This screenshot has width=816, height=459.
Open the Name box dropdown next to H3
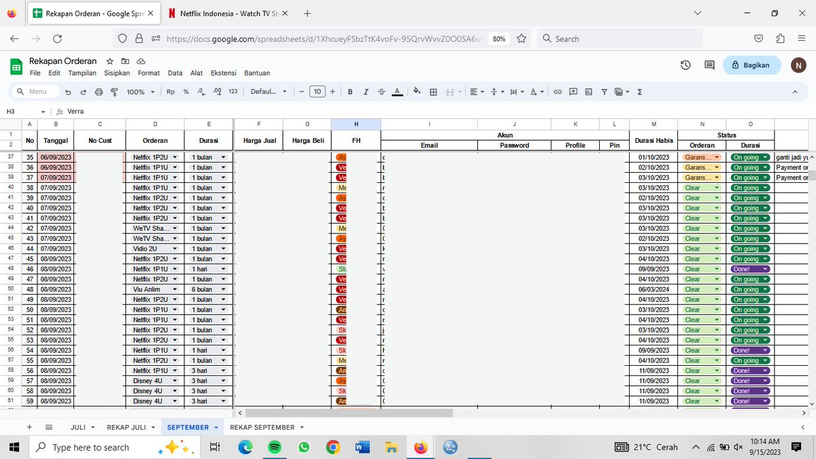coord(44,112)
